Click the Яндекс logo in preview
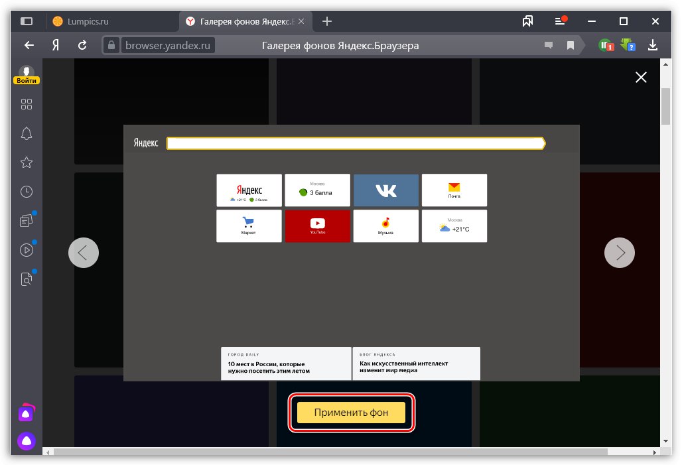This screenshot has height=465, width=682. [x=146, y=143]
